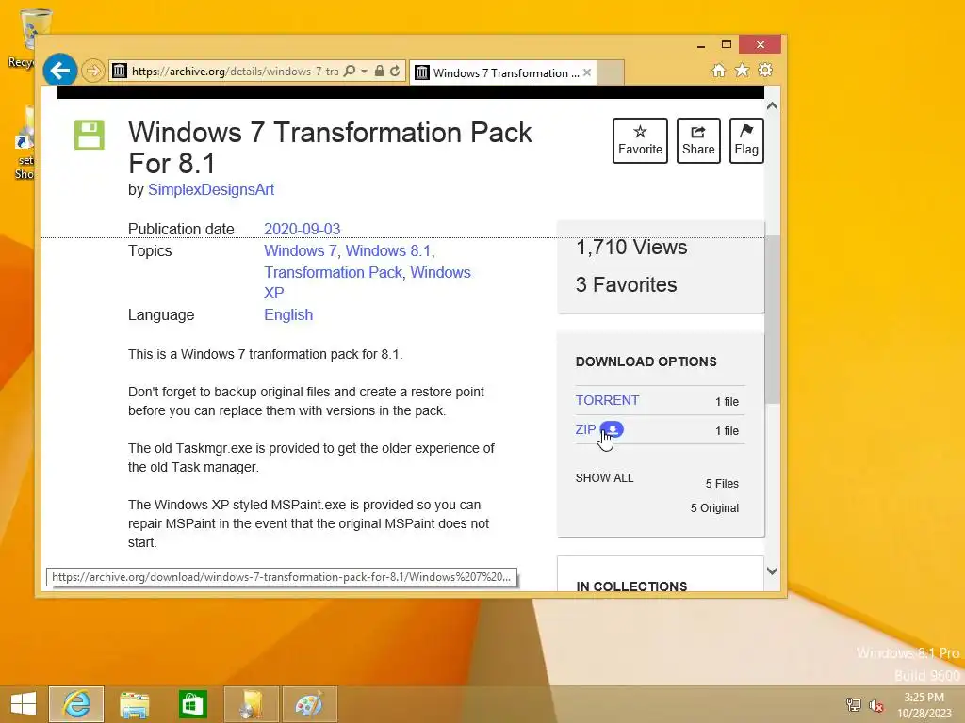Screen dimensions: 965x723
Task: Click the refresh page icon
Action: point(395,72)
